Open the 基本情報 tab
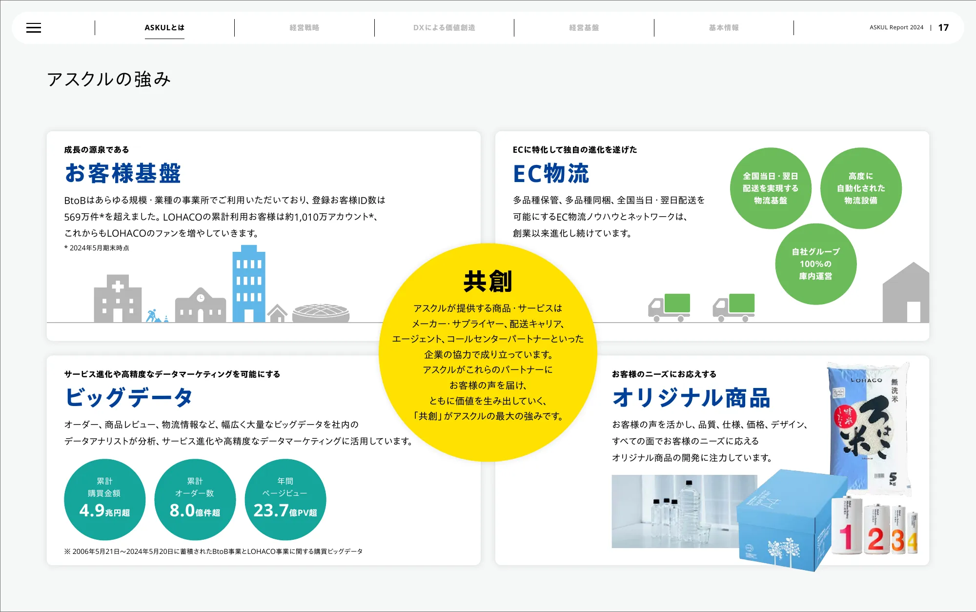The width and height of the screenshot is (976, 612). click(x=724, y=28)
